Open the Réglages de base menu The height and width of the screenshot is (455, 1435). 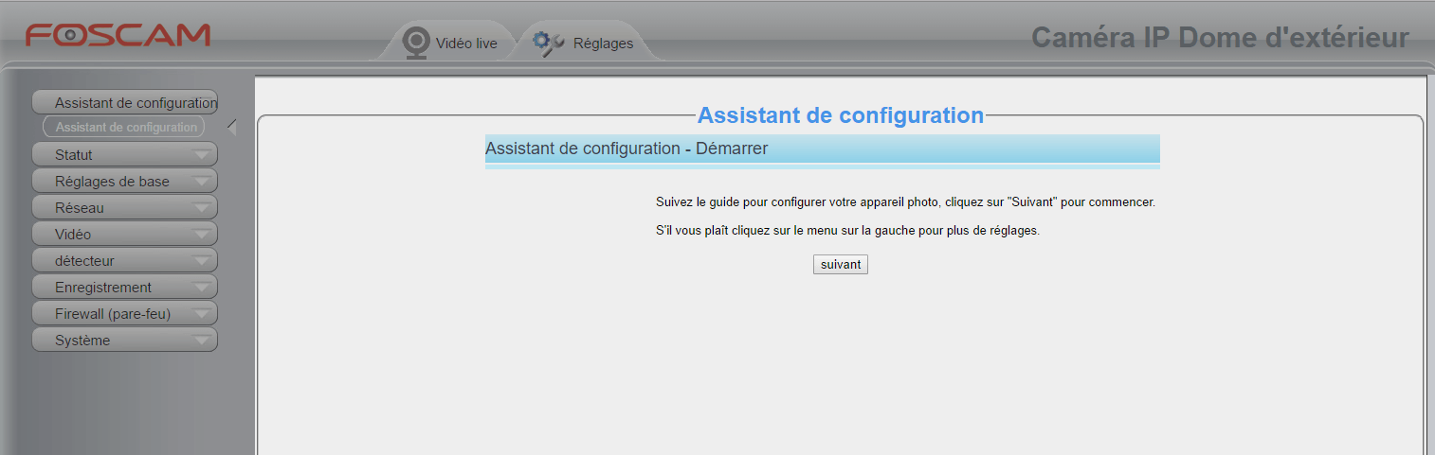(x=125, y=181)
